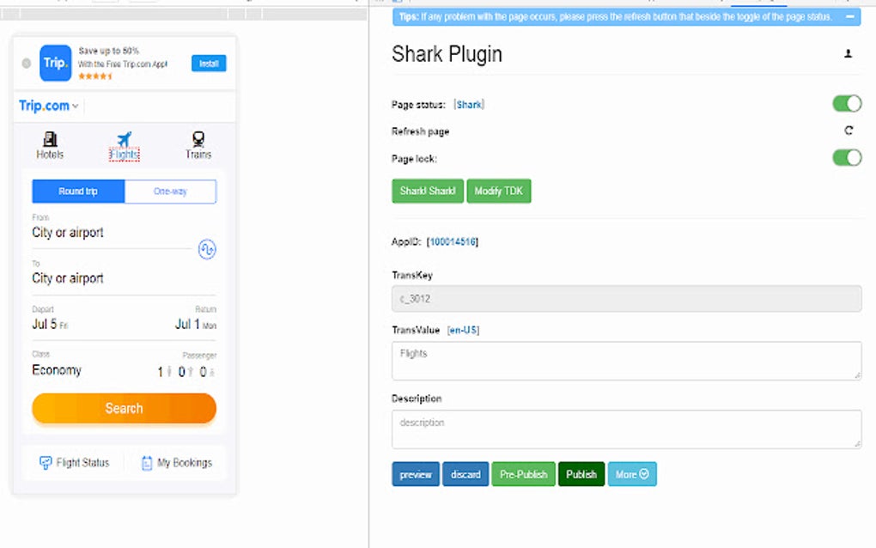This screenshot has width=876, height=548.
Task: Switch to the One-way tab
Action: tap(169, 192)
